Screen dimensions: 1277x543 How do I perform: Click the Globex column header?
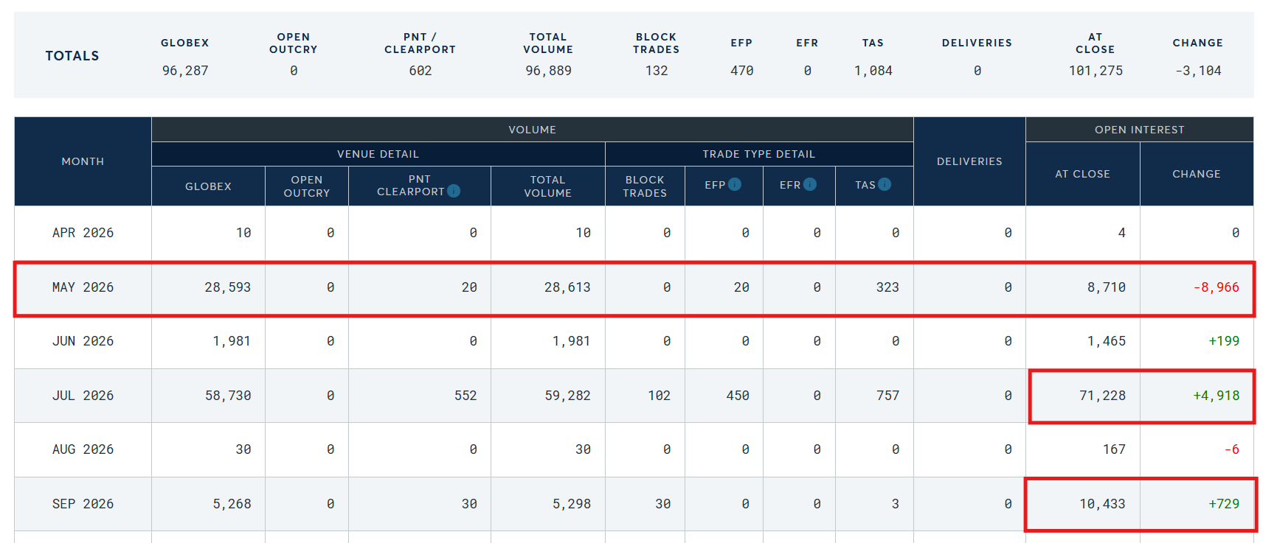208,186
